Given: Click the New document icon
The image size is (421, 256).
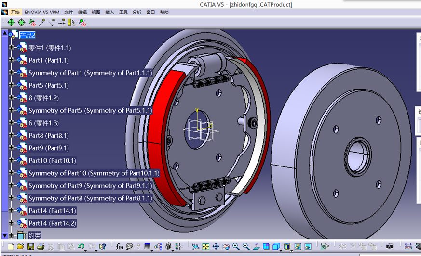Looking at the screenshot, I should [11, 246].
